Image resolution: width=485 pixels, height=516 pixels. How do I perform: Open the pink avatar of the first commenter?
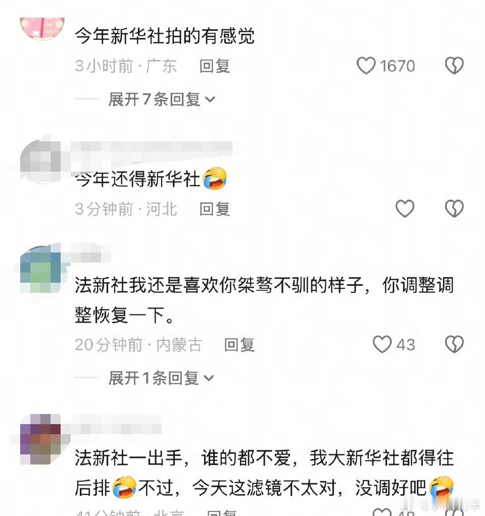(42, 28)
